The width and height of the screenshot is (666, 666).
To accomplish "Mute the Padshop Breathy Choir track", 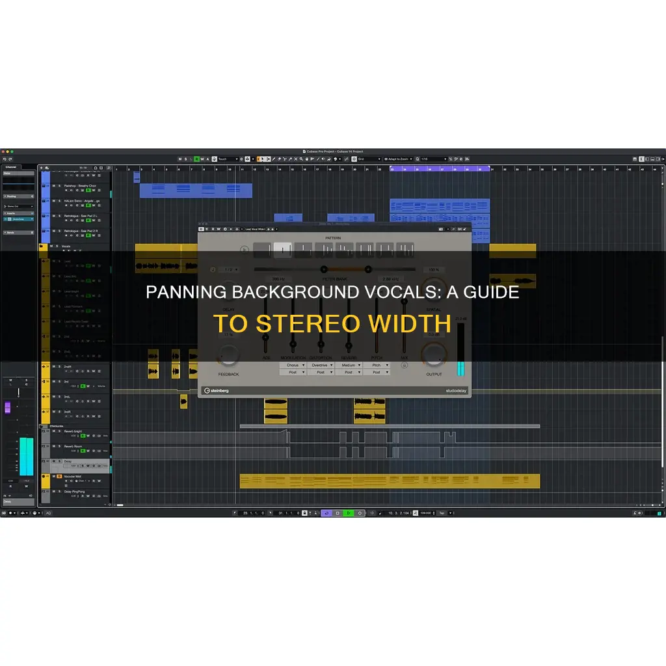I will tap(54, 185).
